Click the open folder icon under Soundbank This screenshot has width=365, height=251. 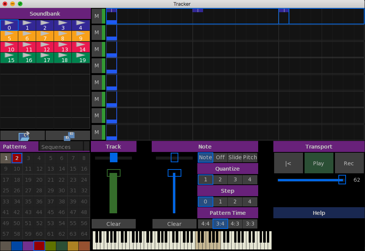pos(22,136)
